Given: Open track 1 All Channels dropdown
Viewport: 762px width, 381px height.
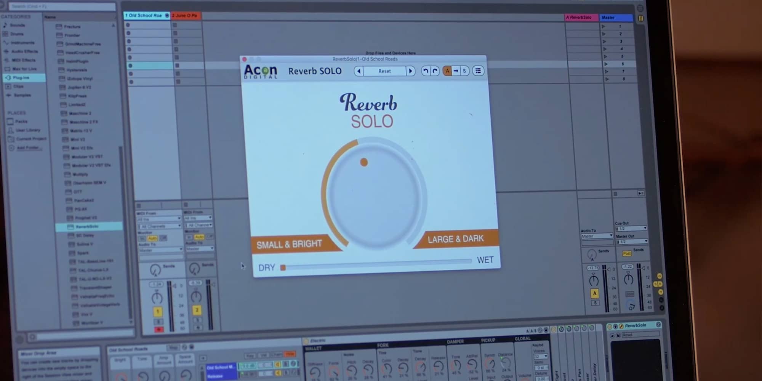Looking at the screenshot, I should coord(159,226).
